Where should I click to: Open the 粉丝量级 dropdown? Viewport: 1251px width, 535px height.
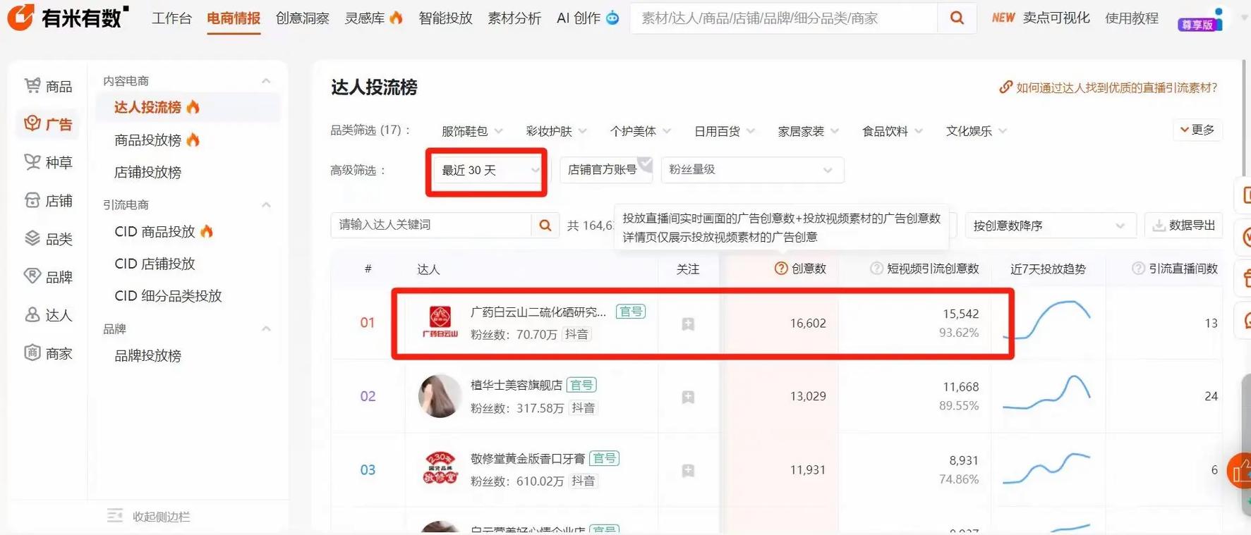tap(752, 170)
